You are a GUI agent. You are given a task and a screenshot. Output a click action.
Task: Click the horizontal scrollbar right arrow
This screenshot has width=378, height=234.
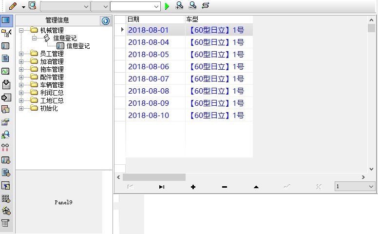point(363,177)
